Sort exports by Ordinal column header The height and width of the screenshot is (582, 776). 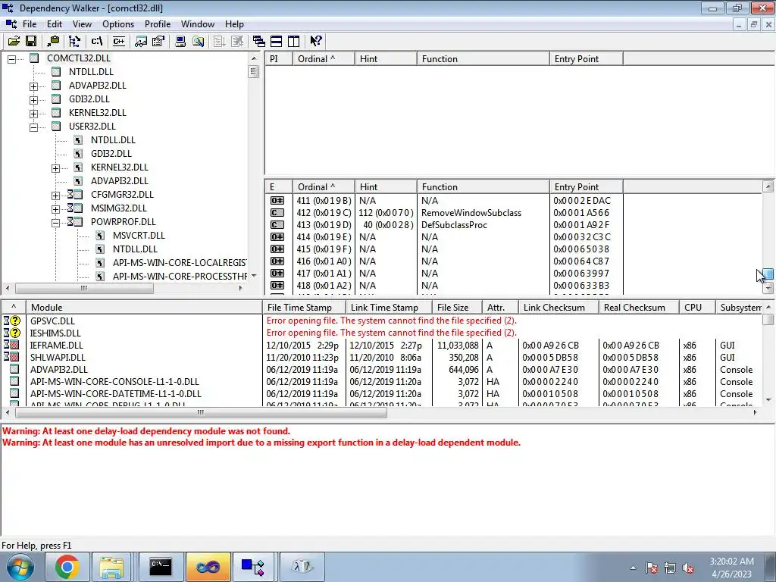[x=324, y=187]
